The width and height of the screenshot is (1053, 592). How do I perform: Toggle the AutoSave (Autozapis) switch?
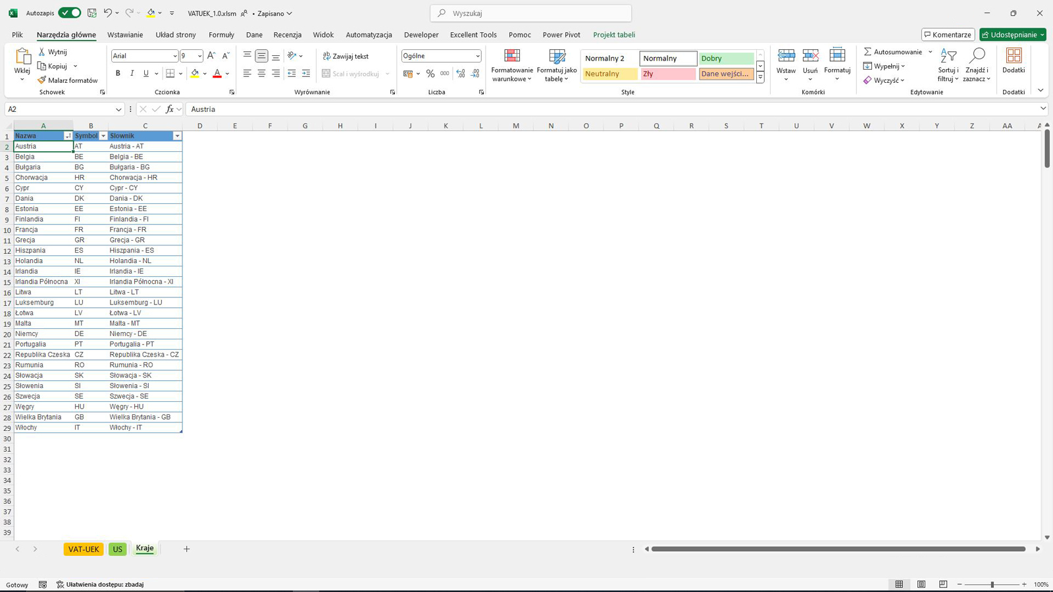click(69, 13)
